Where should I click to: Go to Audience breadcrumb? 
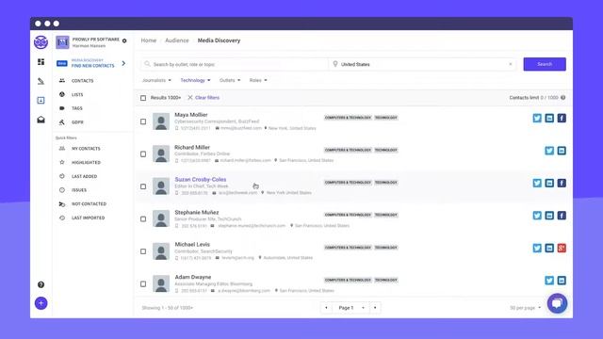coord(177,40)
